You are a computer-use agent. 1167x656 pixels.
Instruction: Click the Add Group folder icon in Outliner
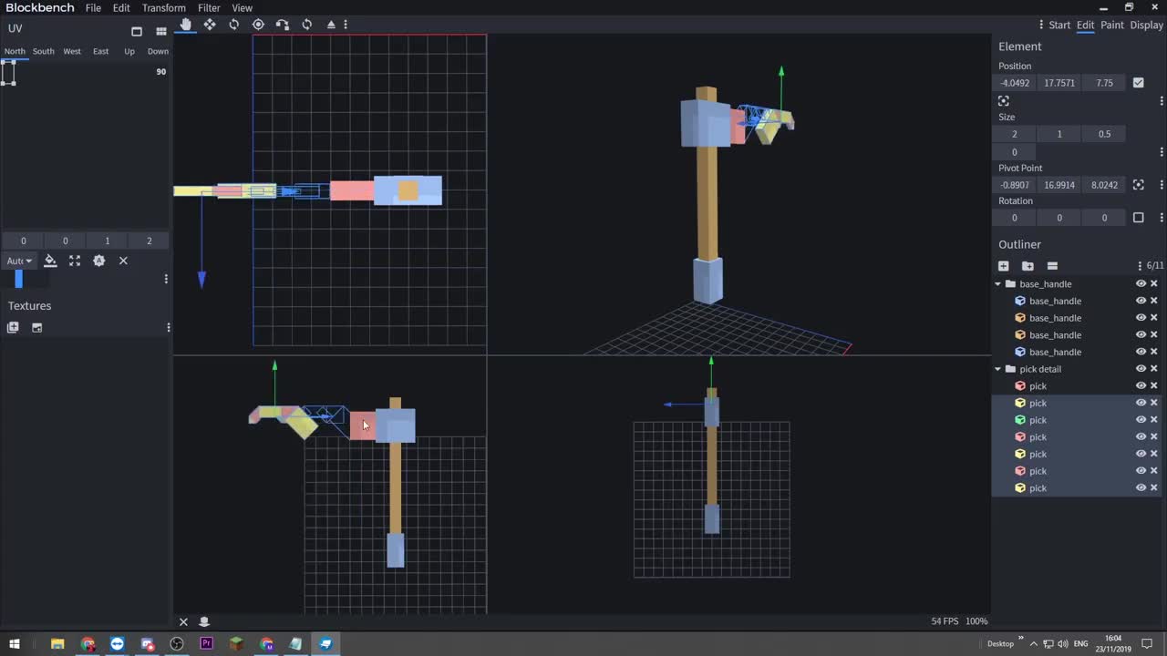point(1028,266)
